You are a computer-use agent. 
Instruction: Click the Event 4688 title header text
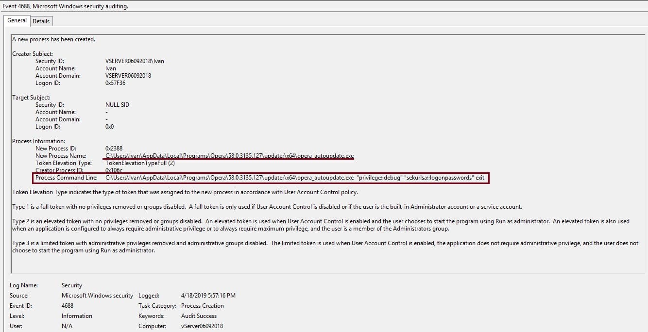coord(66,6)
